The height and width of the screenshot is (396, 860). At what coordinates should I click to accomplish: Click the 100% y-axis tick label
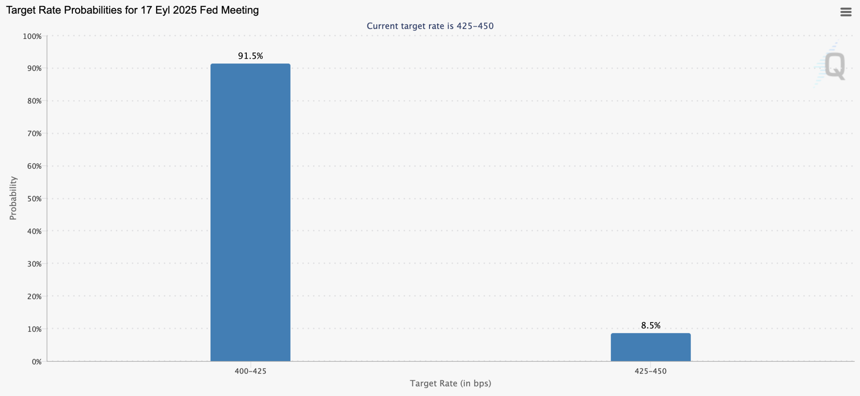pos(32,36)
